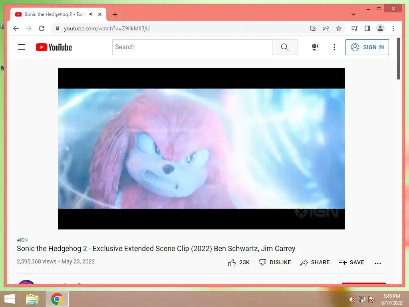
Task: Open the #IGN hashtag link
Action: point(22,240)
